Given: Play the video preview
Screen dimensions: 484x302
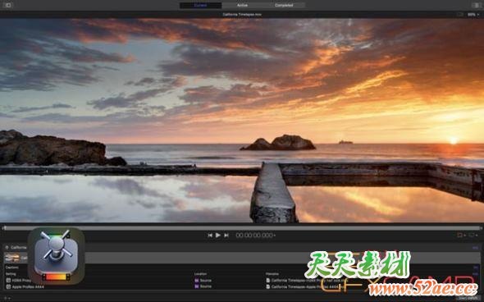Looking at the screenshot, I should (x=218, y=236).
